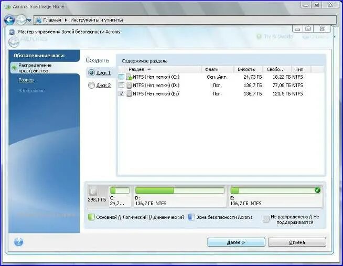Select the NTFS (Нет метки) (E:) row

pyautogui.click(x=221, y=93)
